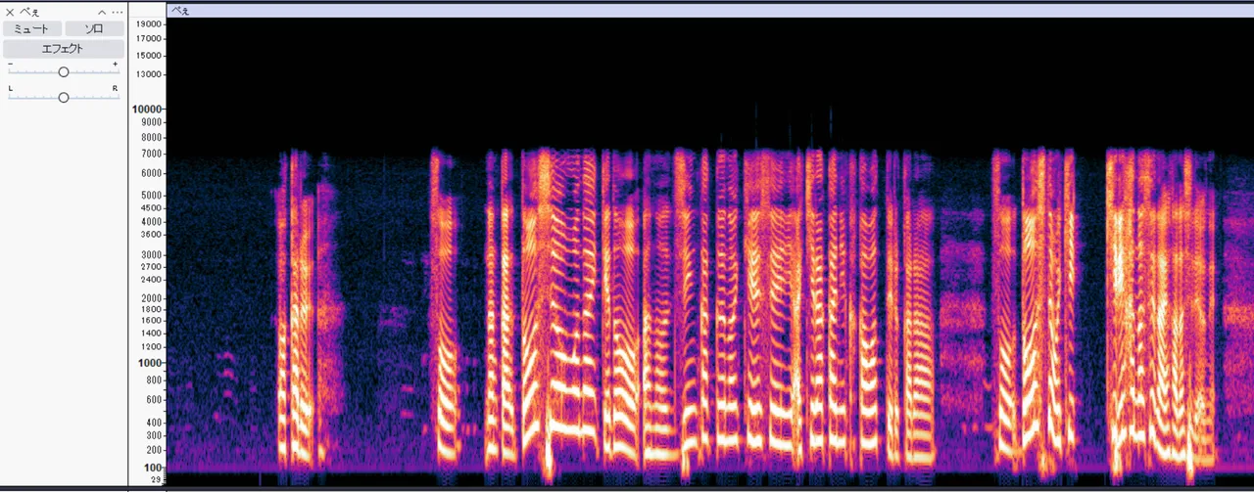Click the 5000 Hz label on vertical ruler
The width and height of the screenshot is (1254, 492).
[x=148, y=195]
